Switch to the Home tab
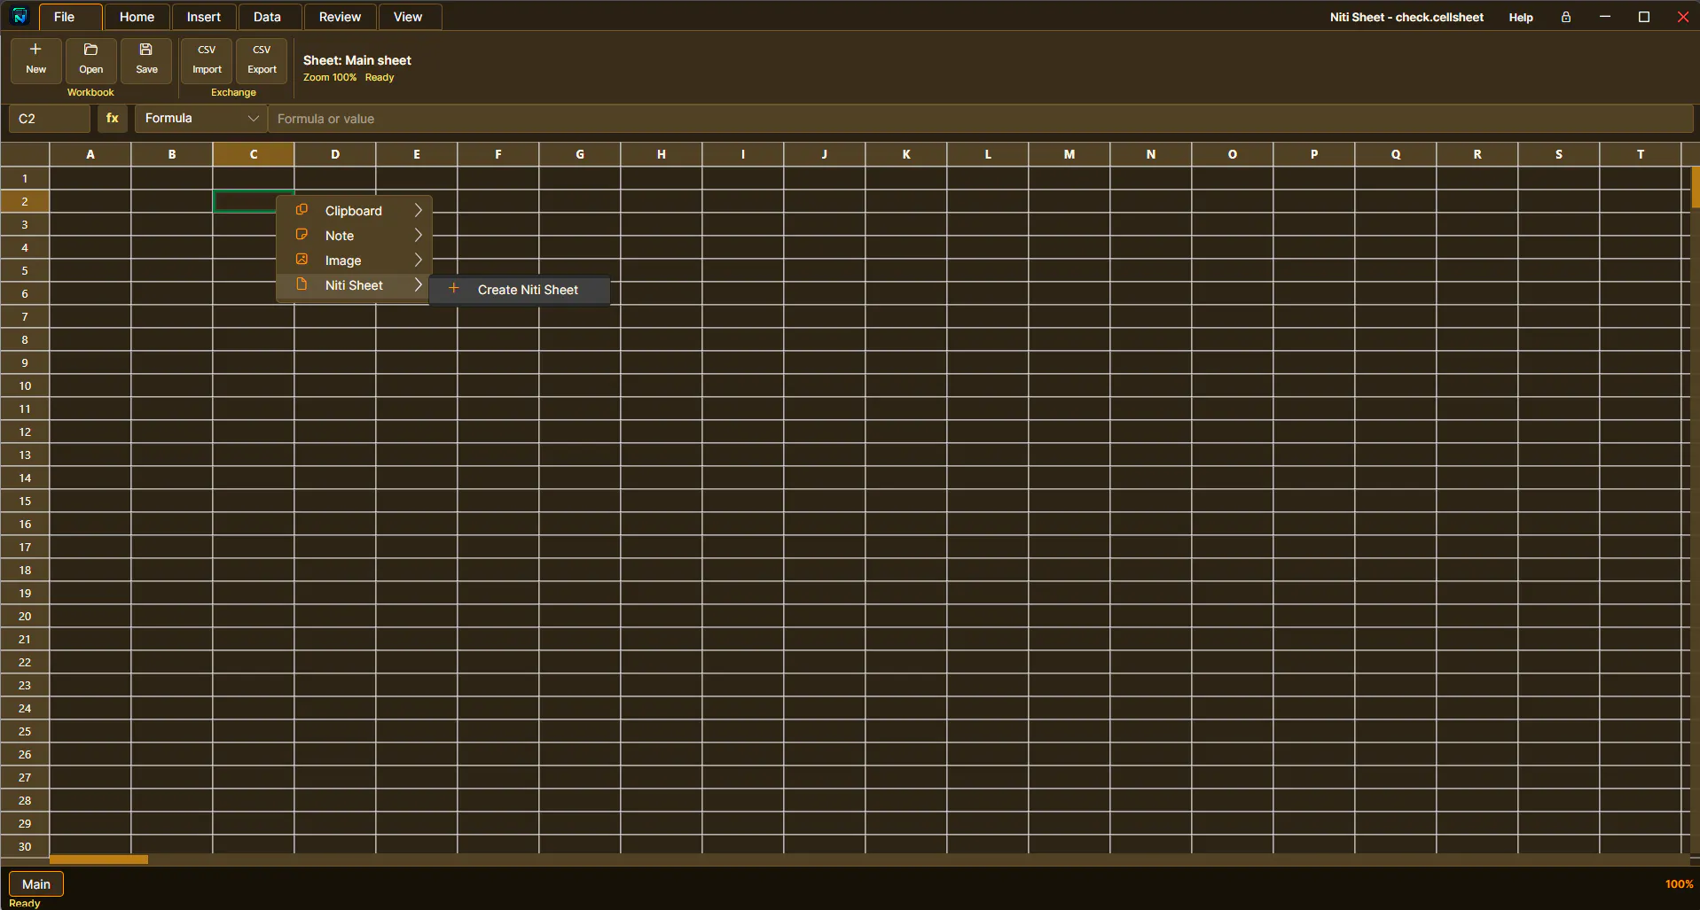 [x=137, y=17]
